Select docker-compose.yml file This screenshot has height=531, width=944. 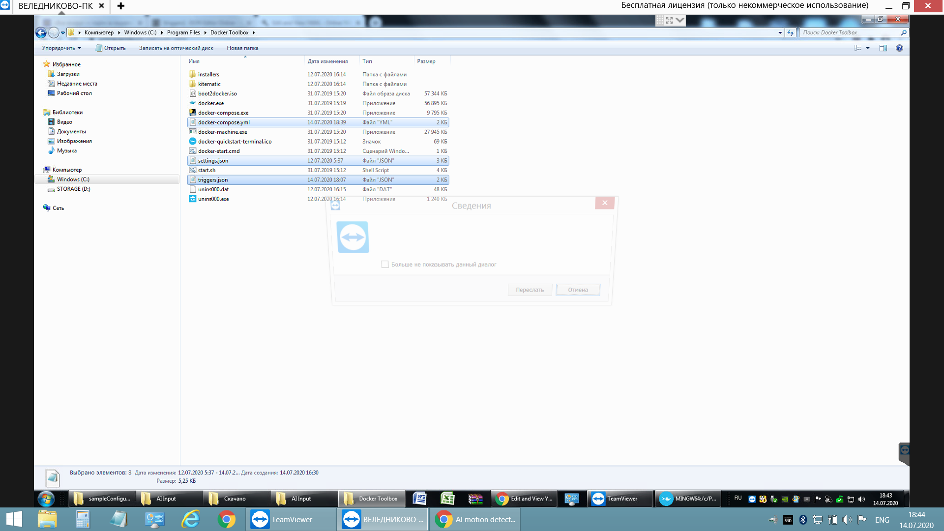318,122
